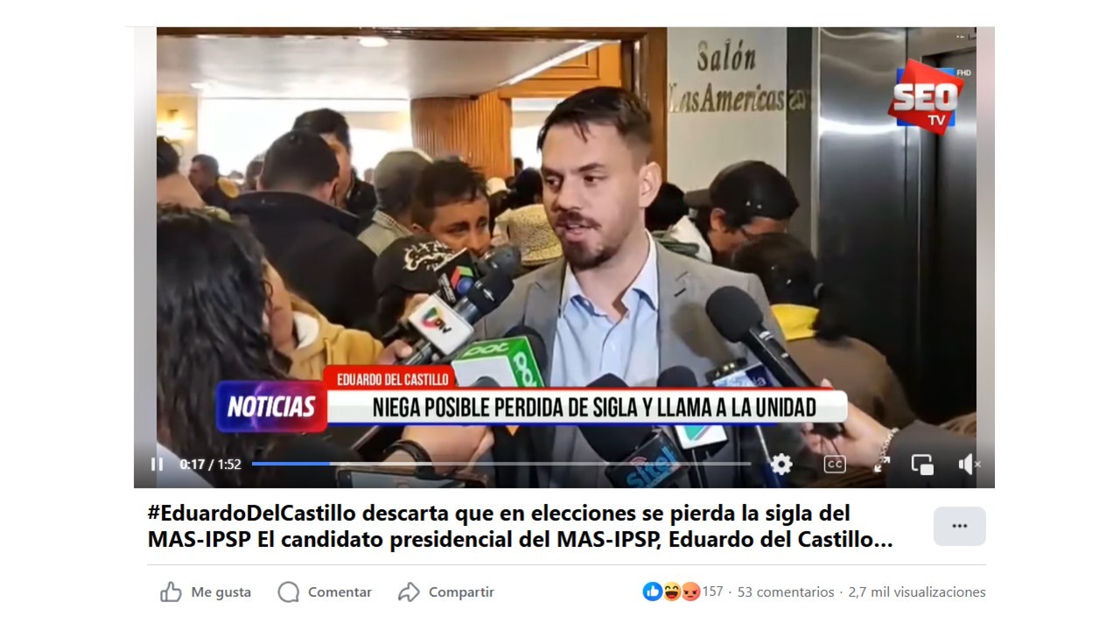Share the post via Compartir
Screen dimensions: 1120x630
(446, 592)
